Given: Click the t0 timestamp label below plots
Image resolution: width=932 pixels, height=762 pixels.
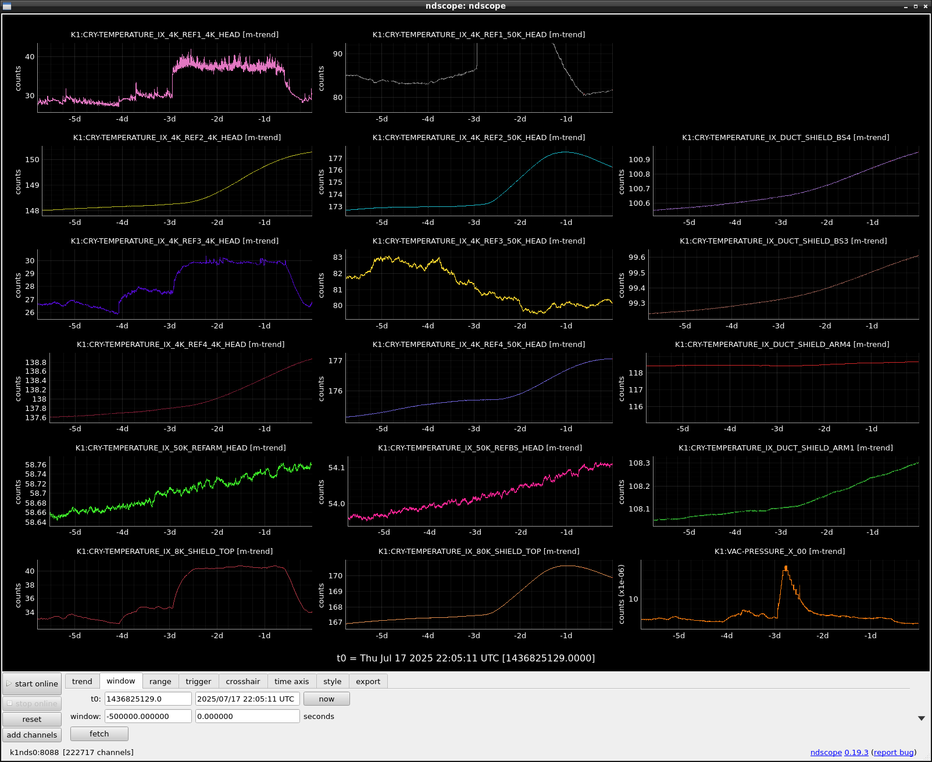Looking at the screenshot, I should point(466,658).
